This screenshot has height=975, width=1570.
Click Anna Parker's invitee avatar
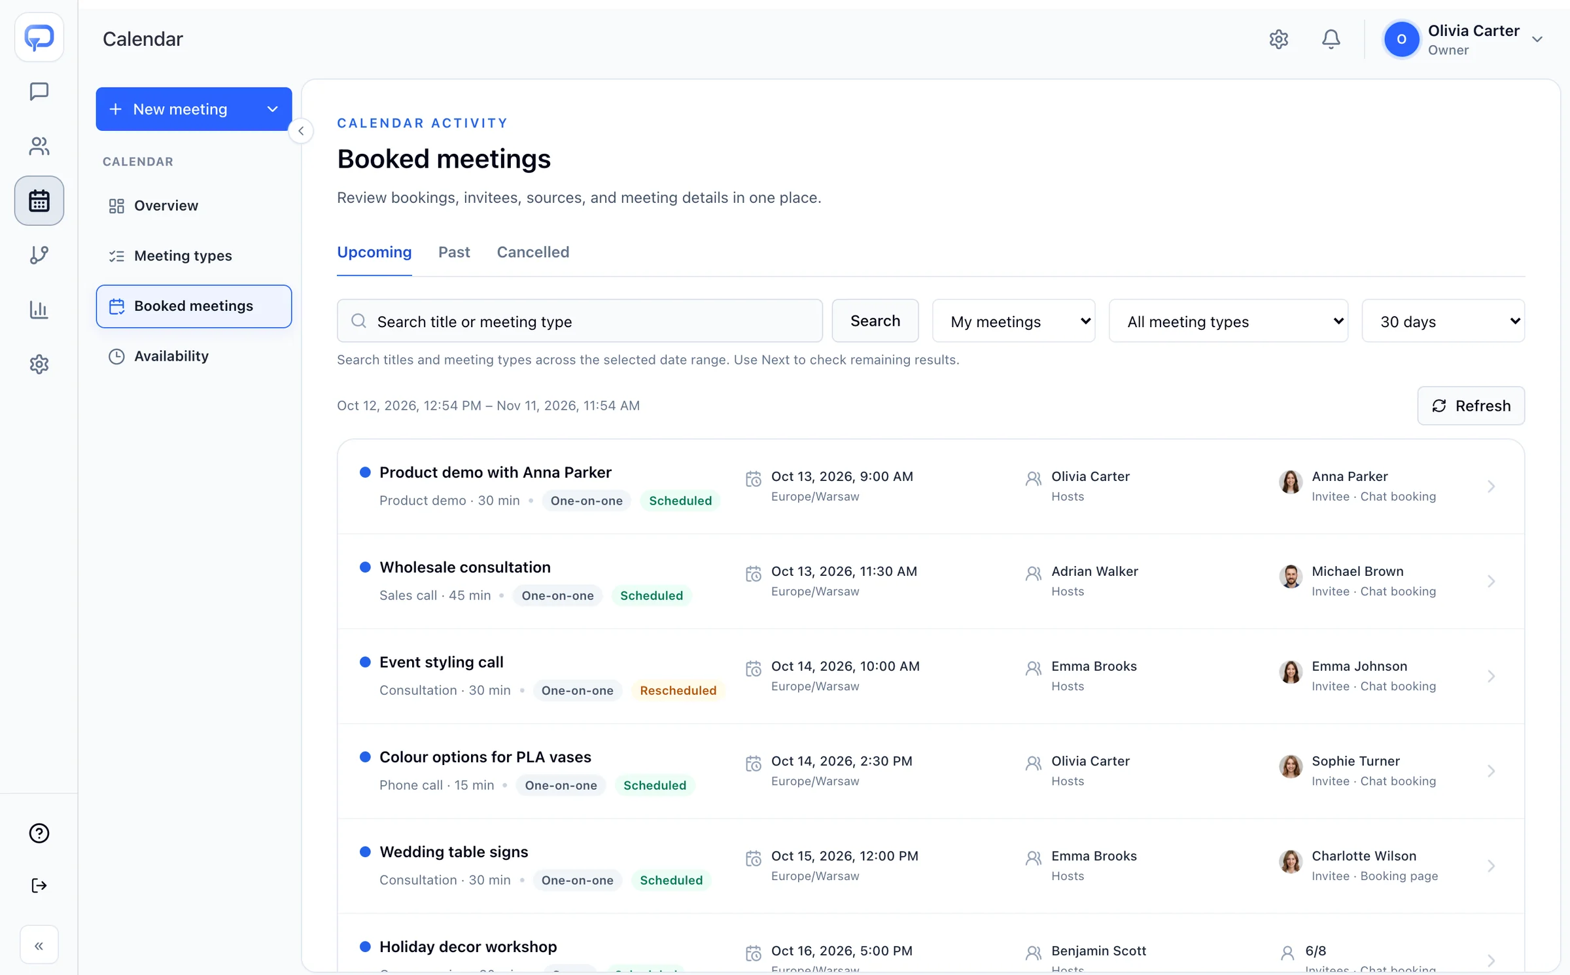1291,482
